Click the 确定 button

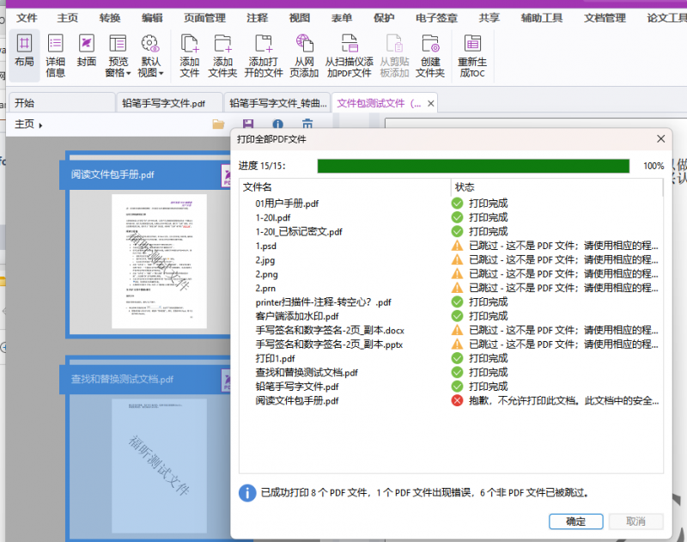pos(575,521)
